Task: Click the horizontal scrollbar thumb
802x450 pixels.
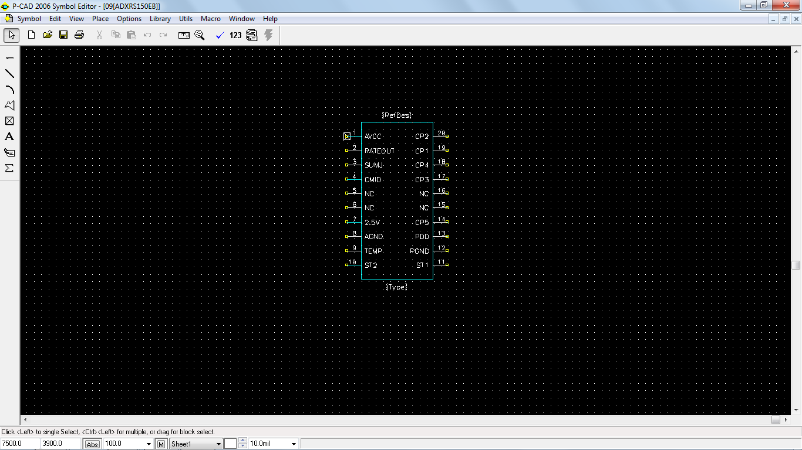Action: point(776,420)
